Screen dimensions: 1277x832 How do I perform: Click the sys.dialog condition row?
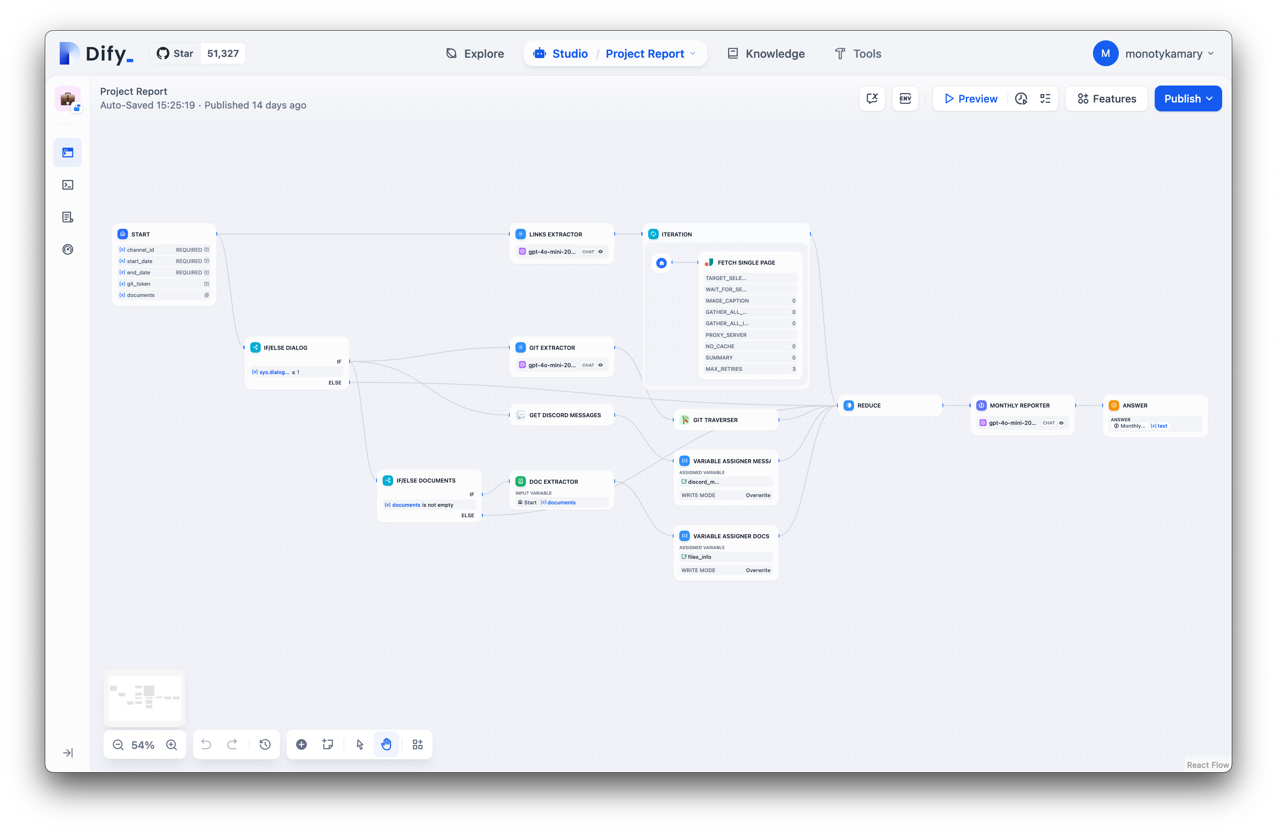(296, 372)
